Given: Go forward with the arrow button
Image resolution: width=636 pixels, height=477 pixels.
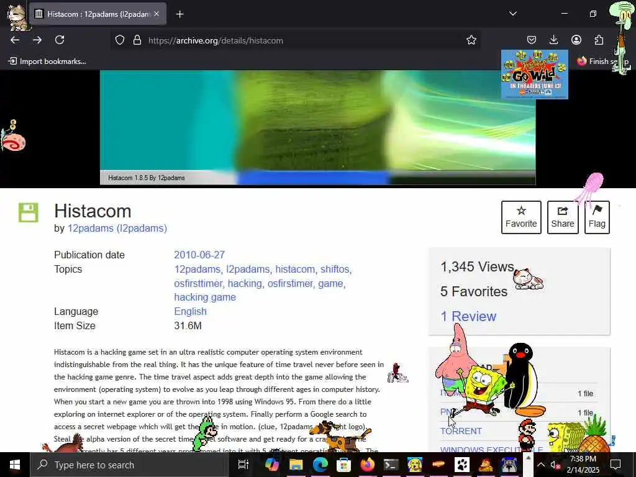Looking at the screenshot, I should [37, 40].
